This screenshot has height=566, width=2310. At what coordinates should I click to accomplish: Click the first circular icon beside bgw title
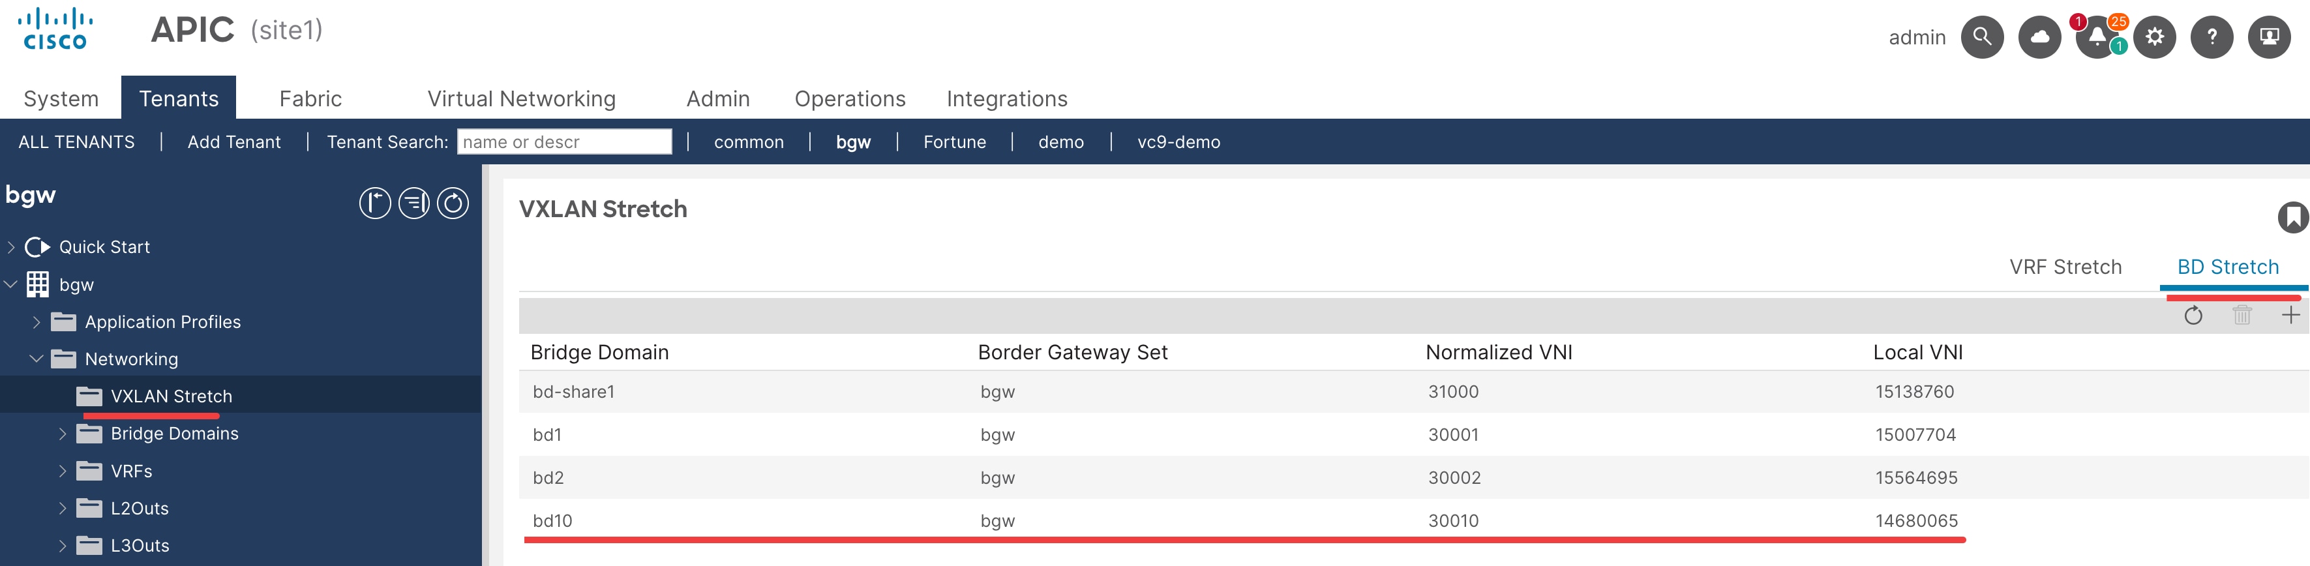click(375, 203)
